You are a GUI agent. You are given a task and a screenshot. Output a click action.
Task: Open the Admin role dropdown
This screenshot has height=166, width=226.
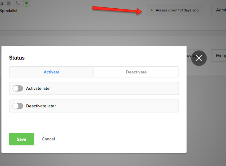point(219,10)
